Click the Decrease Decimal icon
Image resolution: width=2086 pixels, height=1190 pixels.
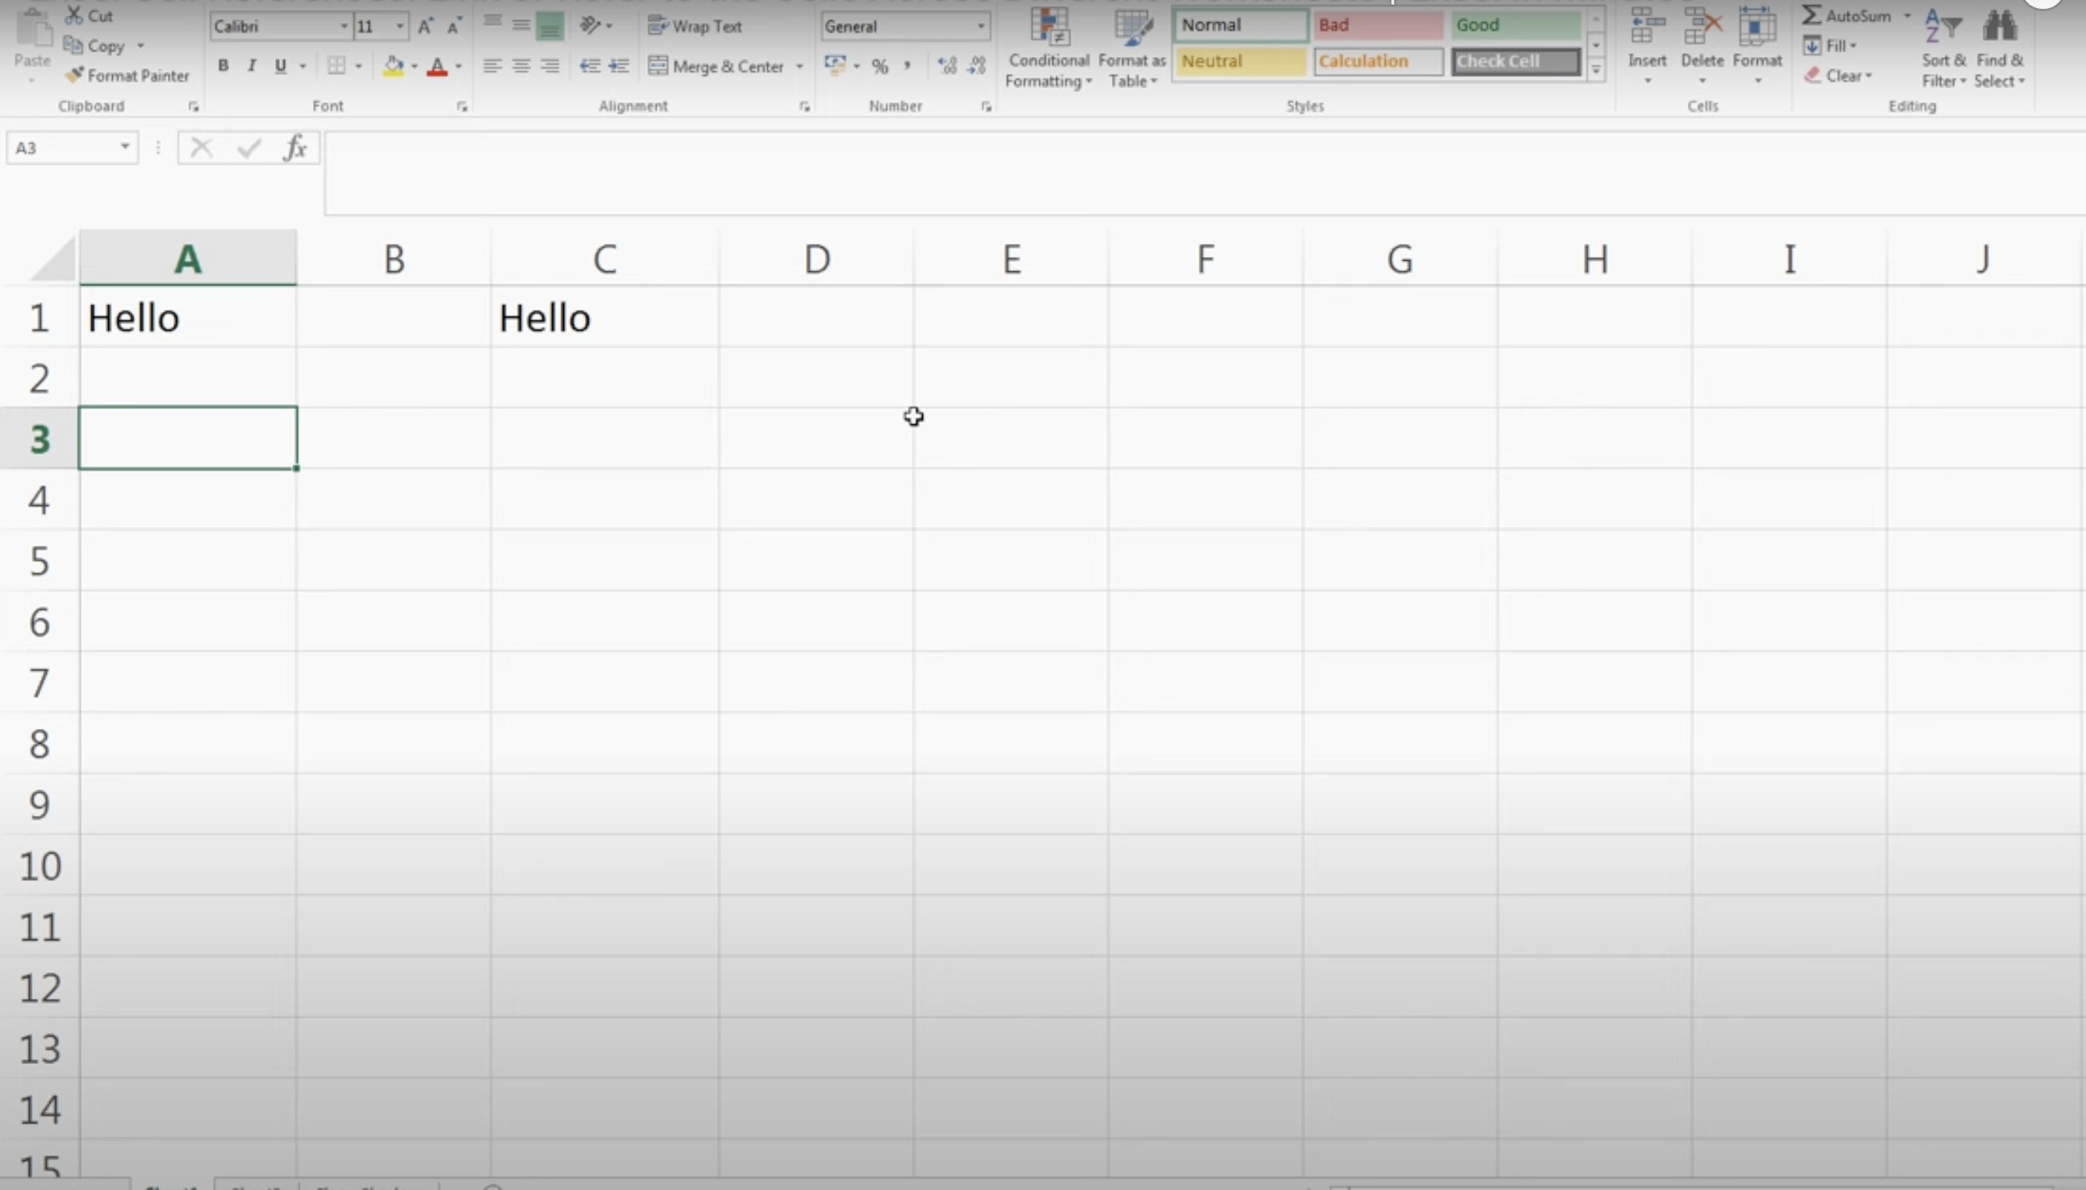[x=977, y=65]
